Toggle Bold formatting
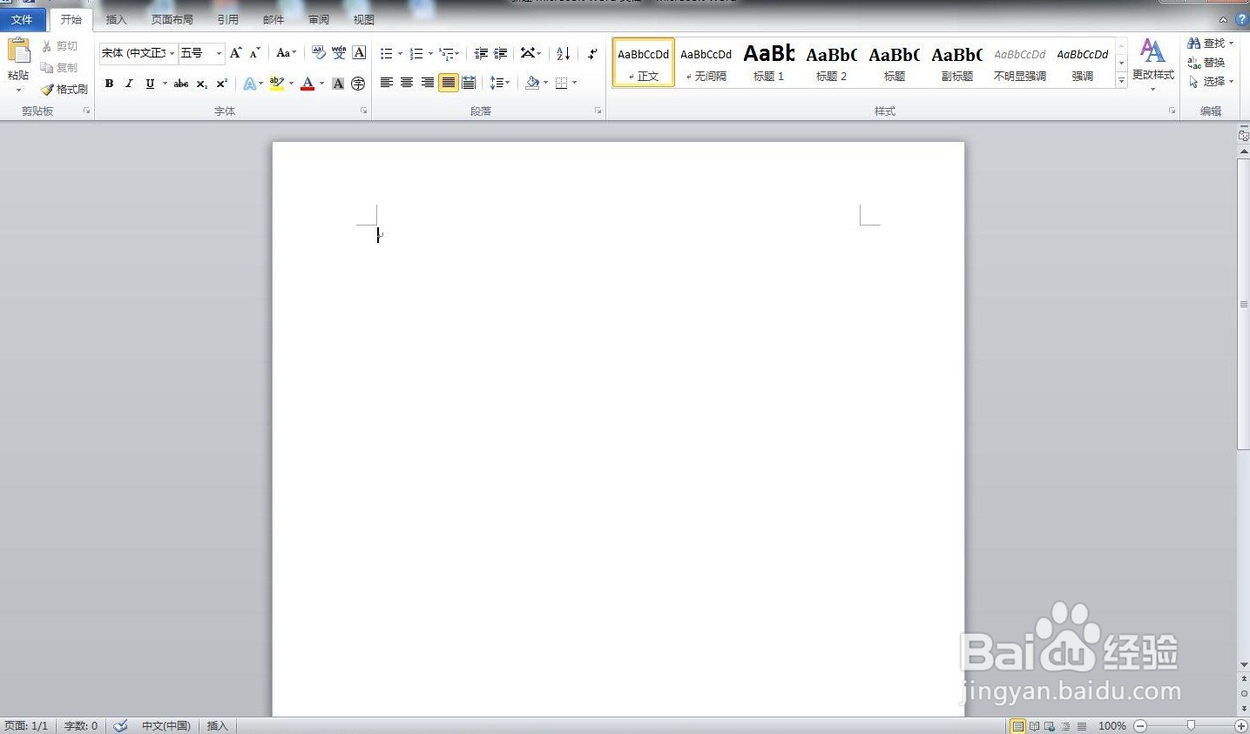The width and height of the screenshot is (1250, 734). click(109, 84)
